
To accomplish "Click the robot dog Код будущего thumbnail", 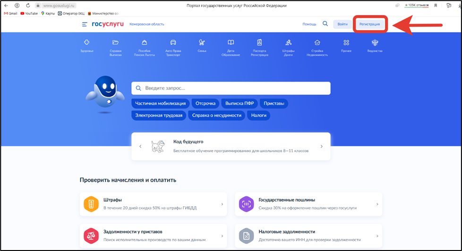I will click(x=158, y=146).
